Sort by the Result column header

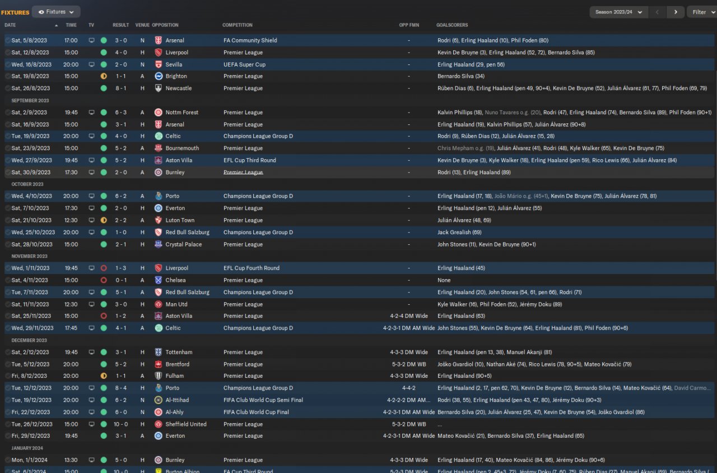(x=120, y=25)
